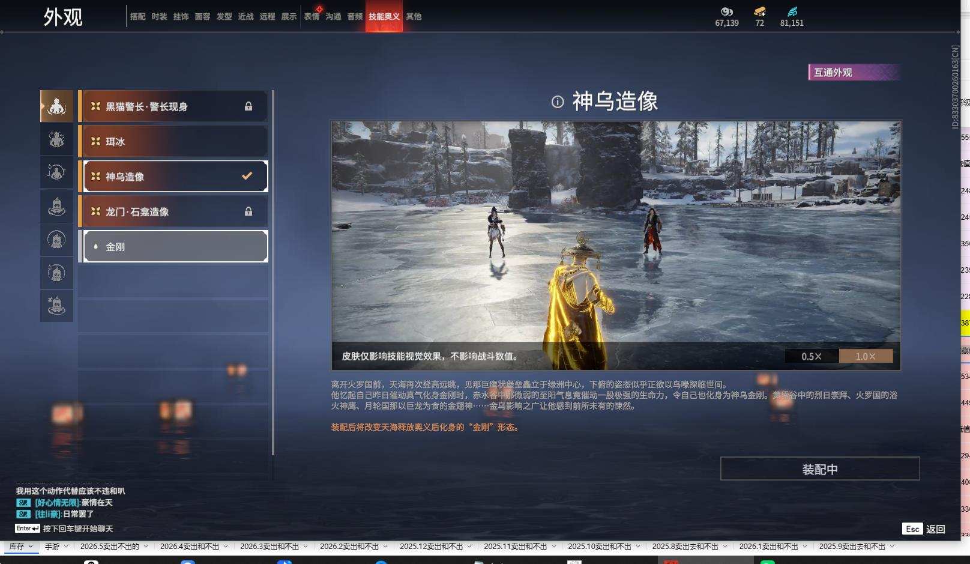Viewport: 970px width, 564px height.
Task: Click chat player name 往ii豪
Action: pos(49,514)
